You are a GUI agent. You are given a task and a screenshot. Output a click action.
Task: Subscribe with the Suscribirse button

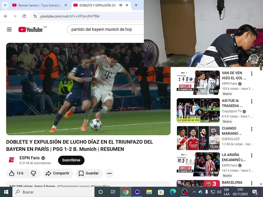[71, 160]
